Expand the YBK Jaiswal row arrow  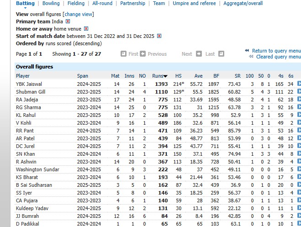click(x=299, y=84)
